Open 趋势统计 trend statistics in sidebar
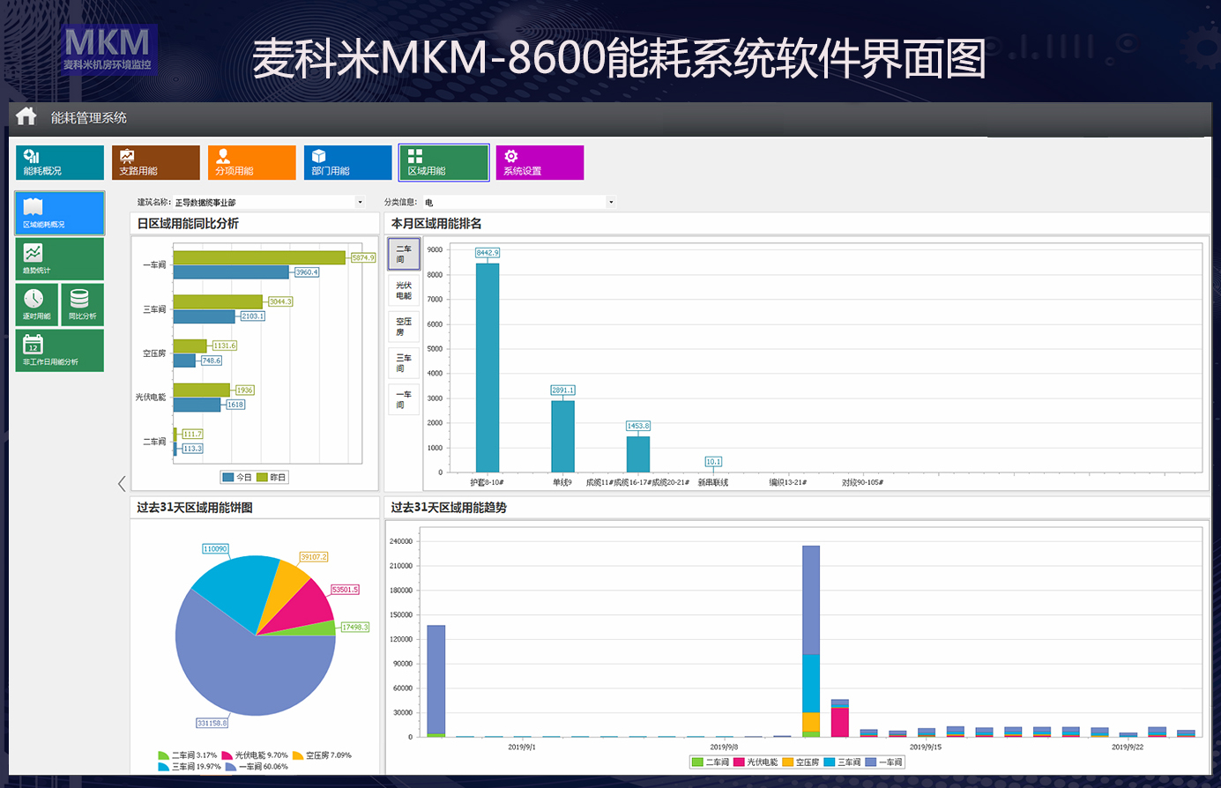 point(60,259)
